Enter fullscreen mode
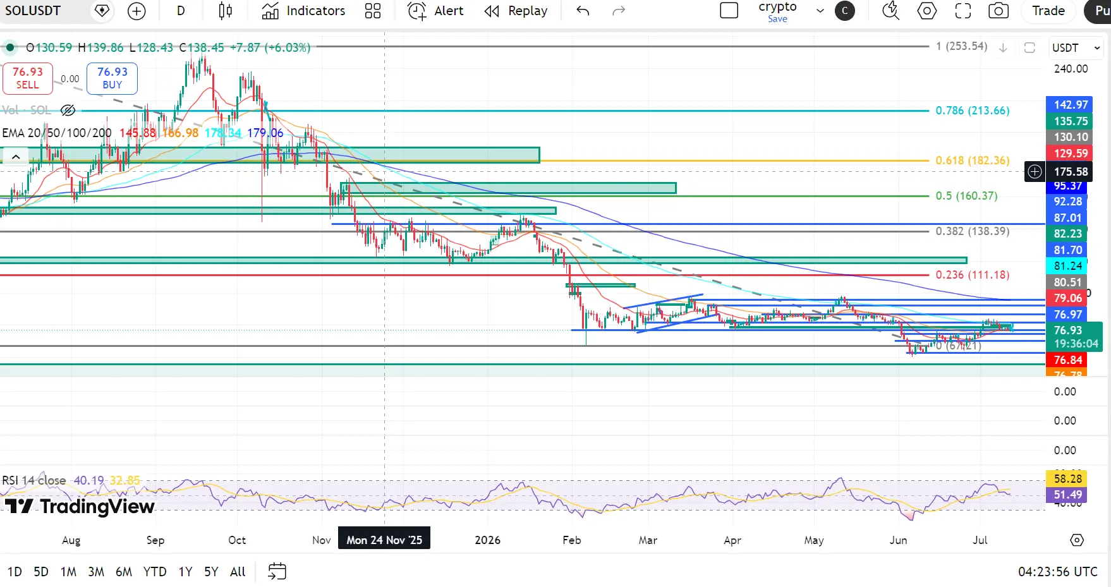1111x587 pixels. click(962, 11)
